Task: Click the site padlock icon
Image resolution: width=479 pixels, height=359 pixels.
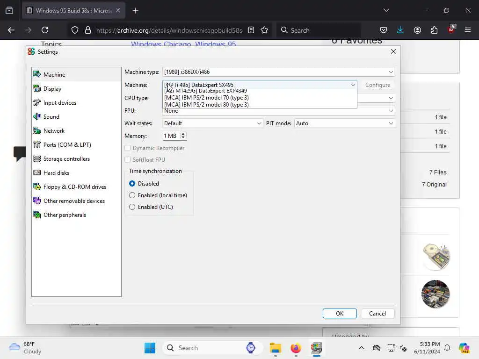Action: pos(88,30)
